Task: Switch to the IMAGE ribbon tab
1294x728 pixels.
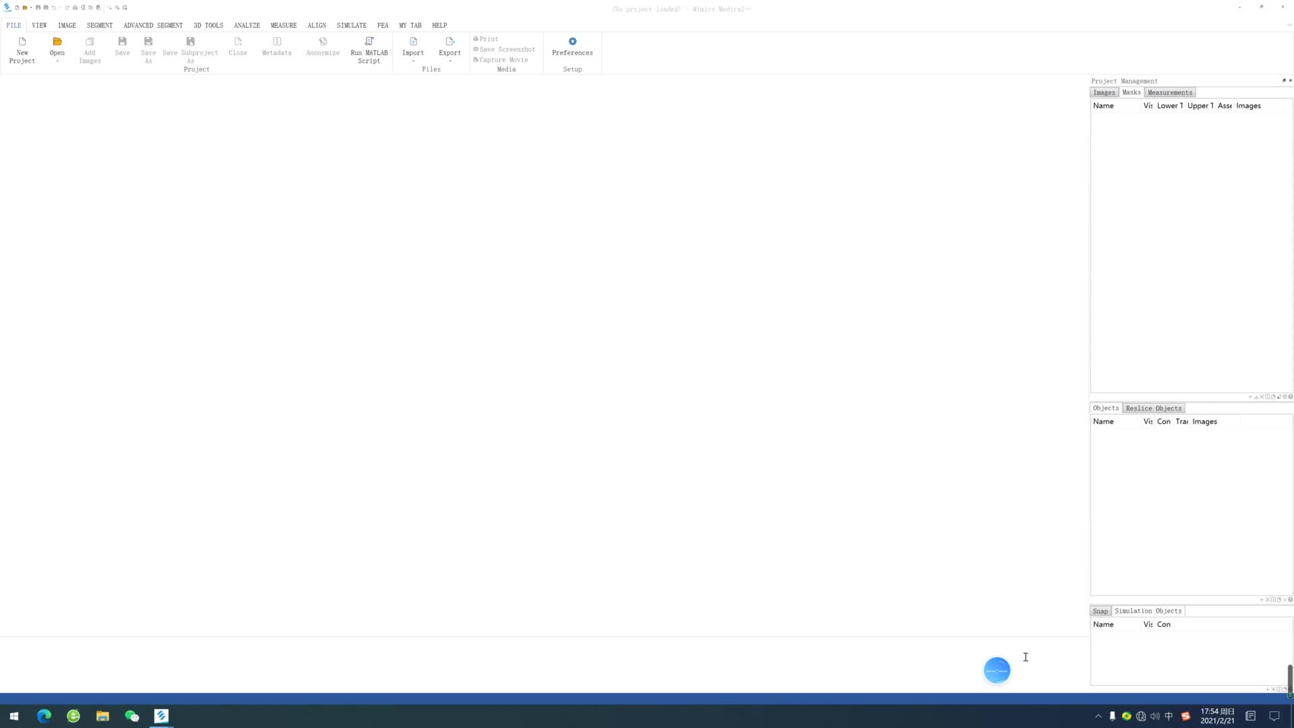Action: click(67, 26)
